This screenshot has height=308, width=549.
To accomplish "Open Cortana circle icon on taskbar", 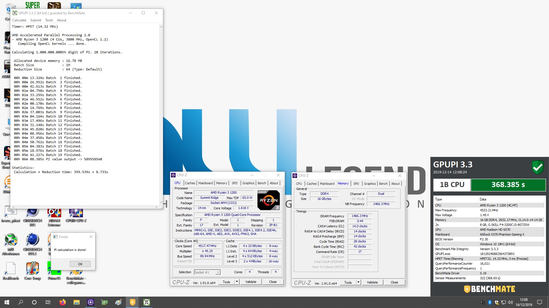I will pos(34,302).
